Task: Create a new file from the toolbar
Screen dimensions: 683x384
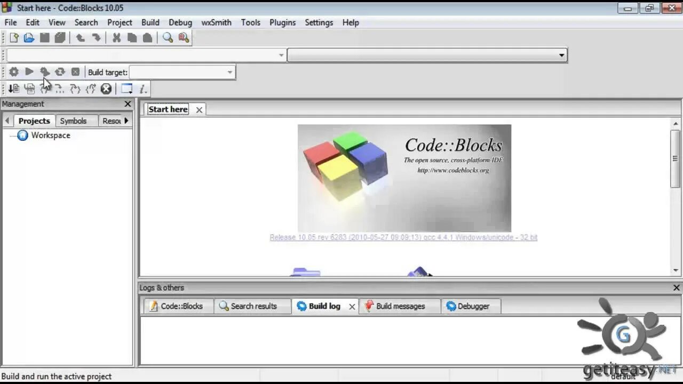Action: (14, 37)
